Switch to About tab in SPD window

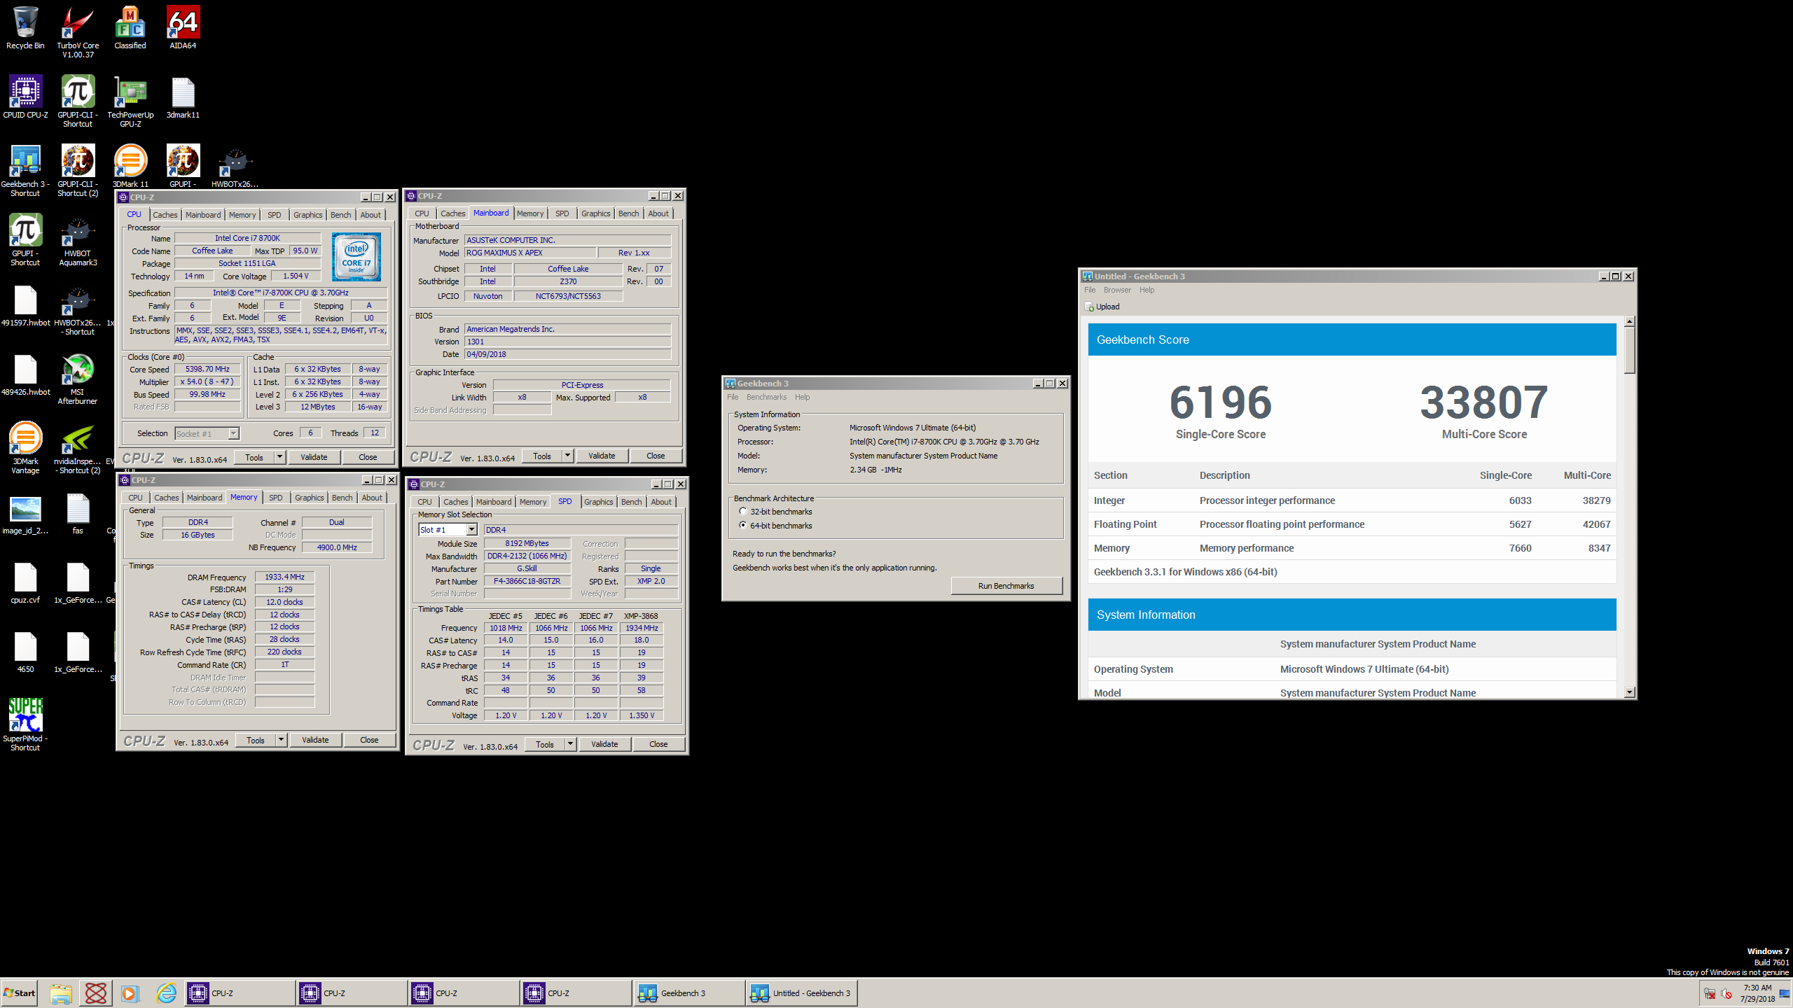(x=660, y=502)
